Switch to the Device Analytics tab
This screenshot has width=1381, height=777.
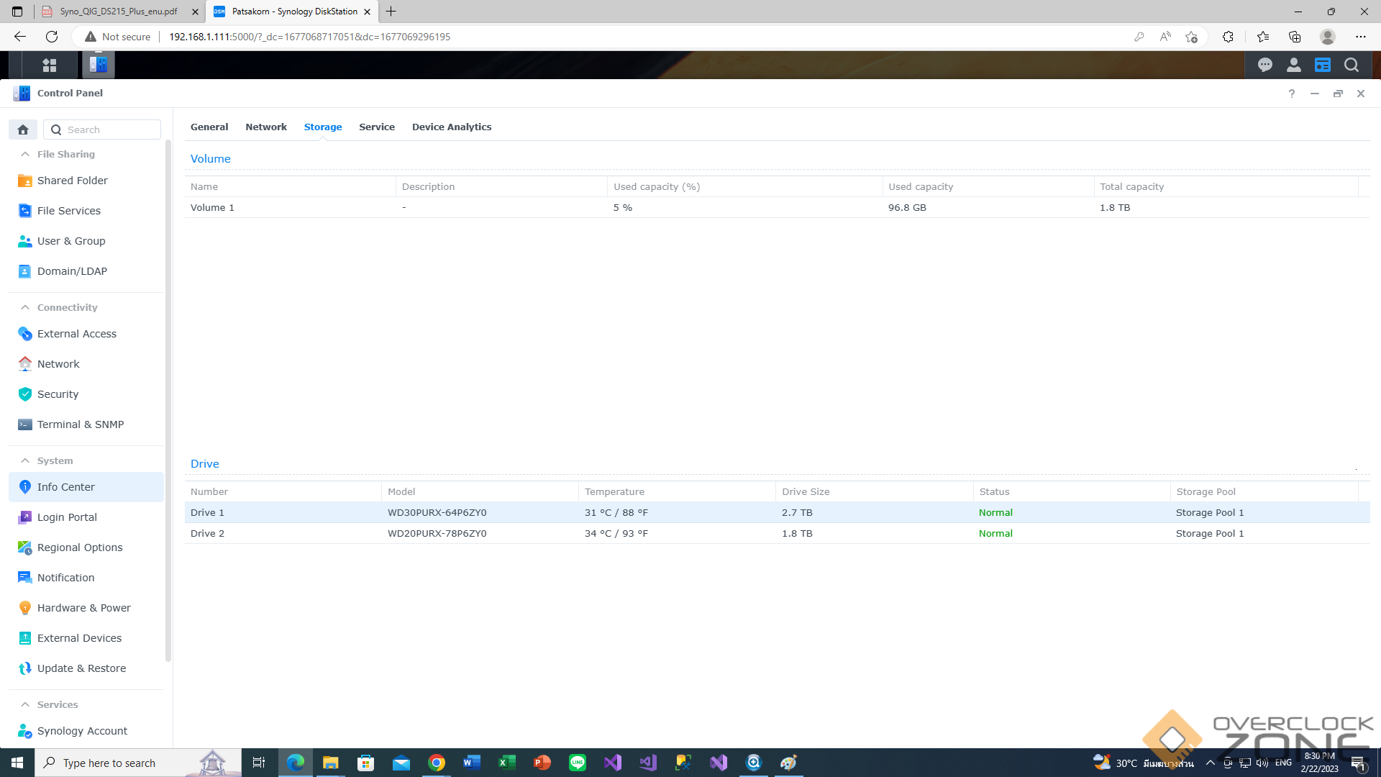tap(451, 127)
